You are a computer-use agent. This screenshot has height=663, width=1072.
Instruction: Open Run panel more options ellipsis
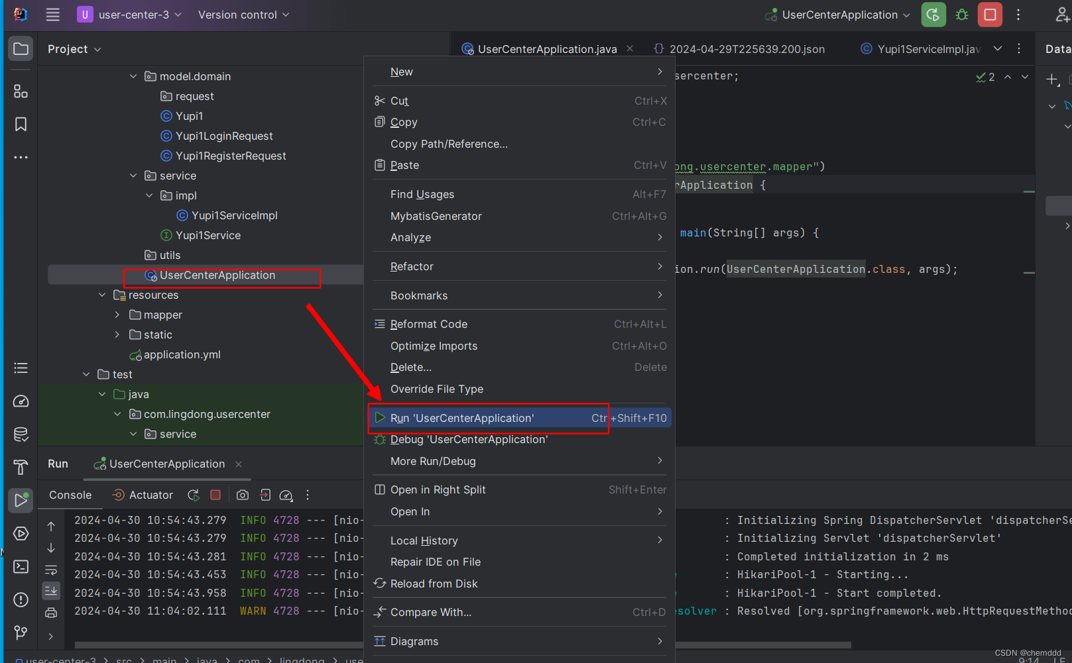coord(308,495)
